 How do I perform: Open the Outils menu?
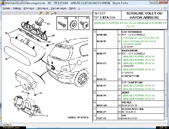(72, 8)
